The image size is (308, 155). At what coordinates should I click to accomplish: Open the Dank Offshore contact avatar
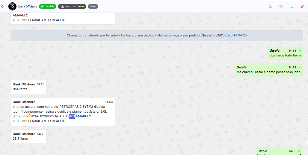click(12, 7)
